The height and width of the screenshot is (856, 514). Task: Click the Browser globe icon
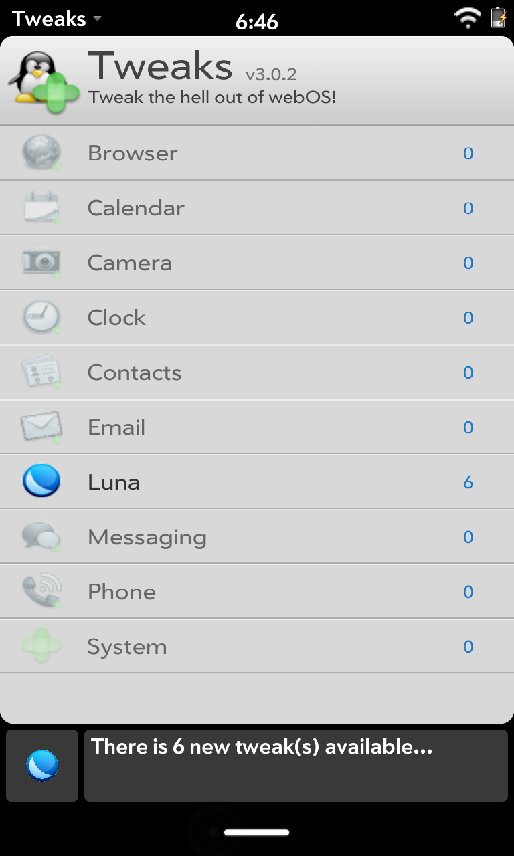(41, 153)
